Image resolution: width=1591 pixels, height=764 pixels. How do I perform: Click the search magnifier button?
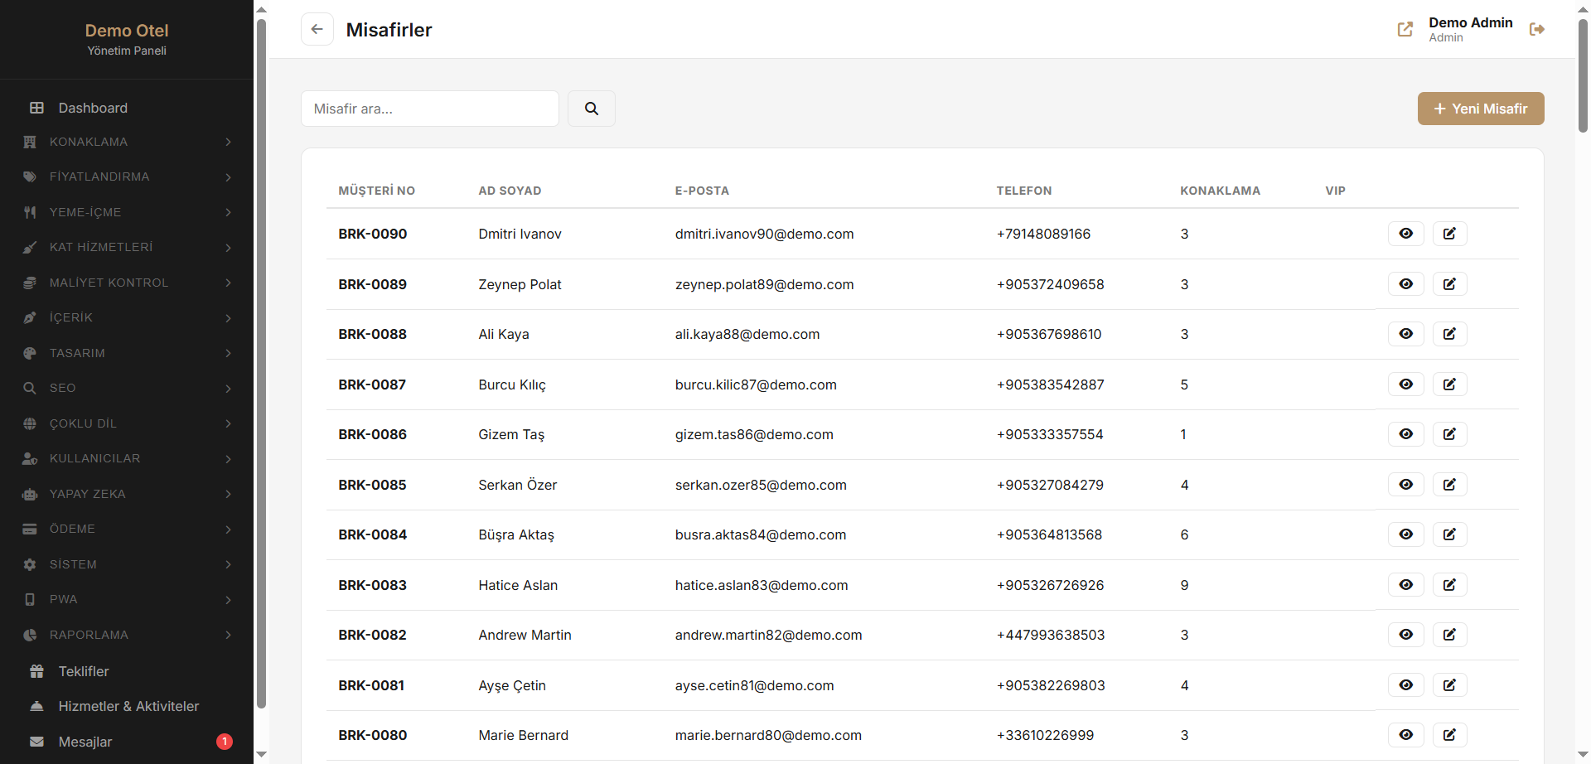pyautogui.click(x=591, y=109)
